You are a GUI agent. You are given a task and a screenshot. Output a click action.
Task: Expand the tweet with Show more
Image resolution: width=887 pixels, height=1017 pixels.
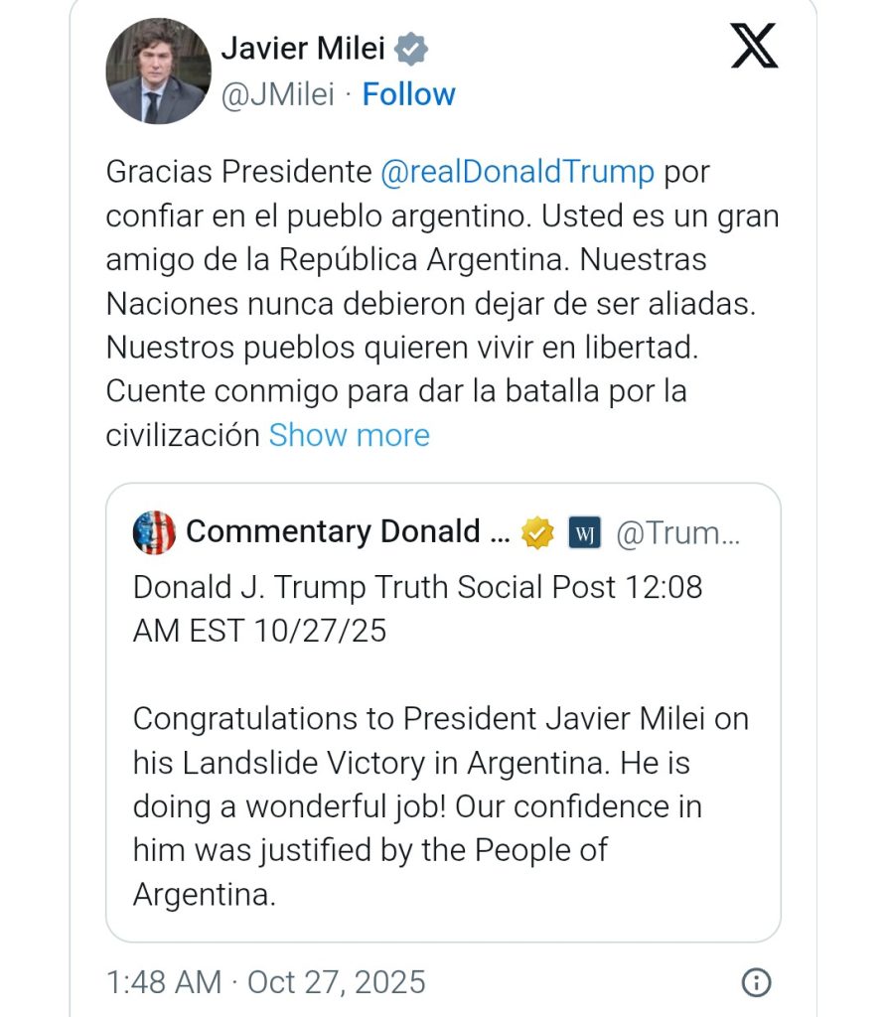[x=349, y=435]
